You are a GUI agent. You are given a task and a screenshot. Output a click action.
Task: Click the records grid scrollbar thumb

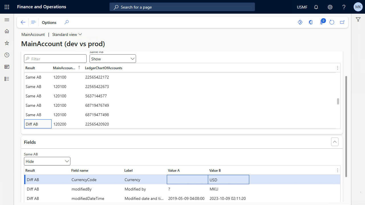[338, 101]
